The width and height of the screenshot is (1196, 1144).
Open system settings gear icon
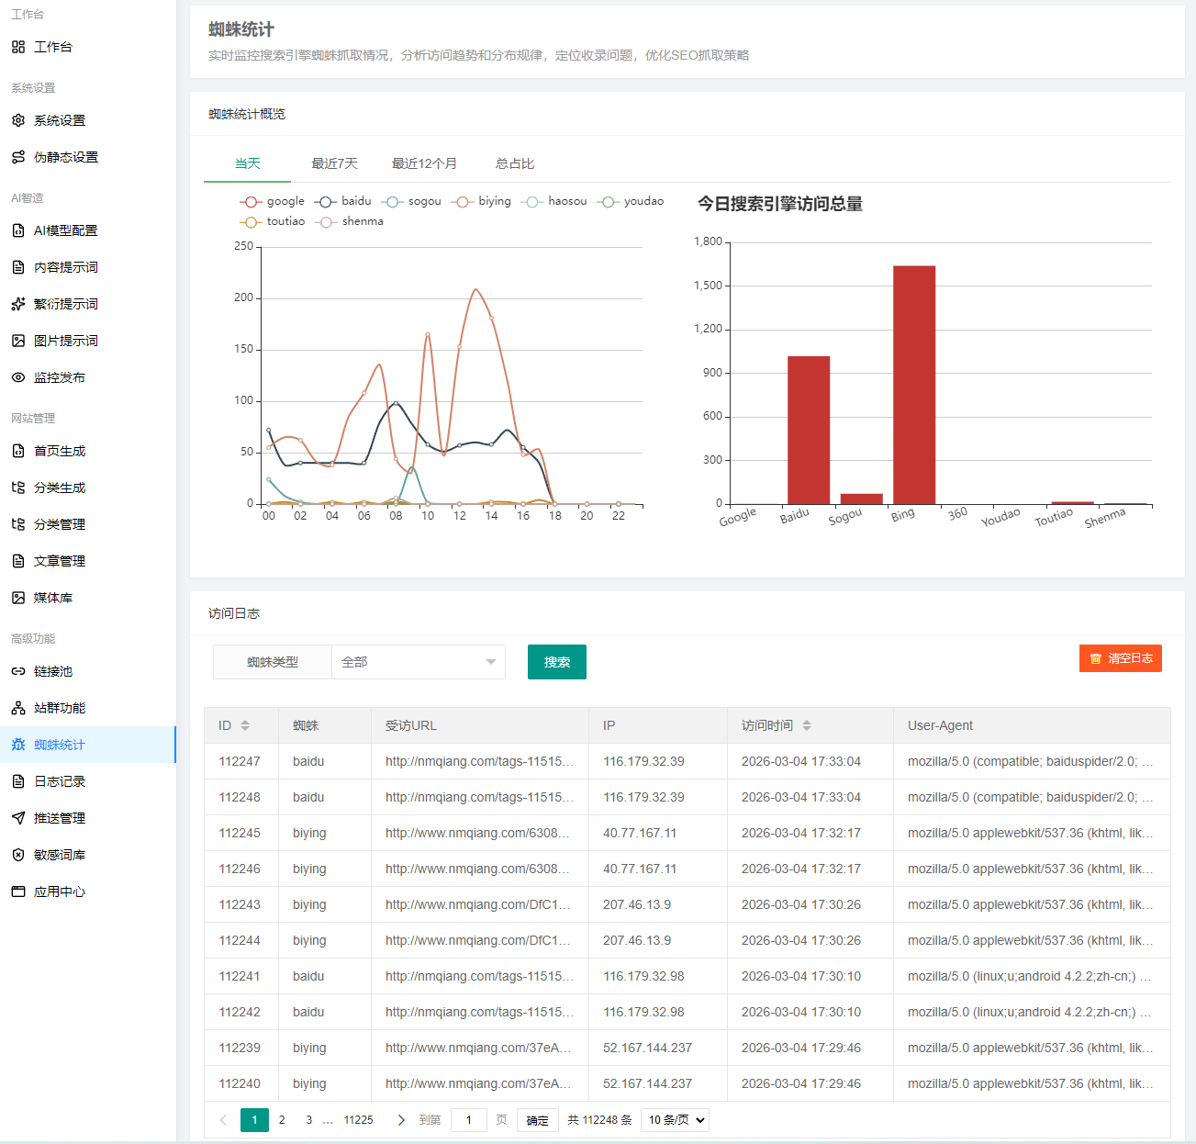[18, 120]
